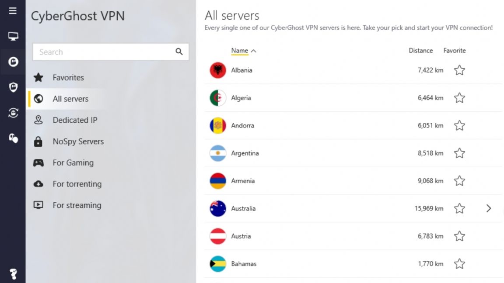Select the Austria flag icon

(218, 236)
